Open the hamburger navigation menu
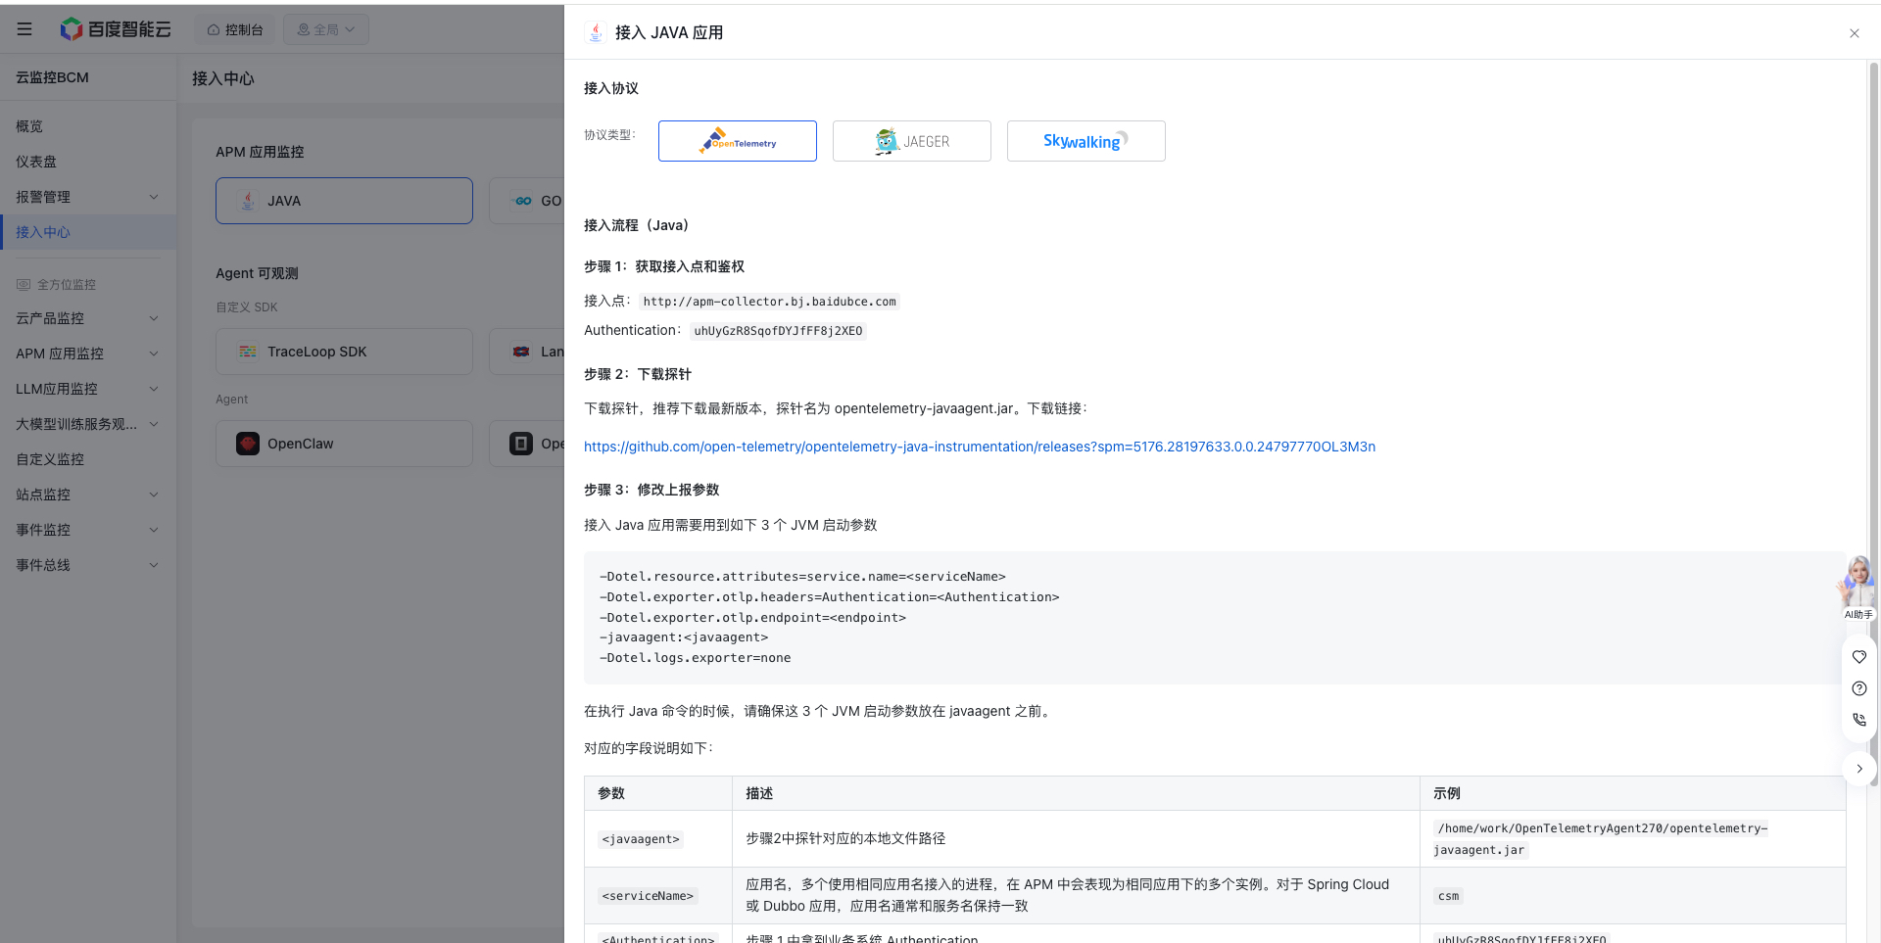Viewport: 1881px width, 943px height. (x=24, y=29)
